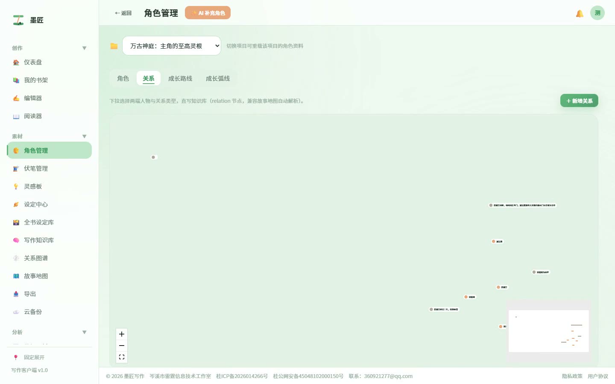Click the footer text 桂ICP备2026014266号
This screenshot has width=615, height=384.
click(x=242, y=376)
